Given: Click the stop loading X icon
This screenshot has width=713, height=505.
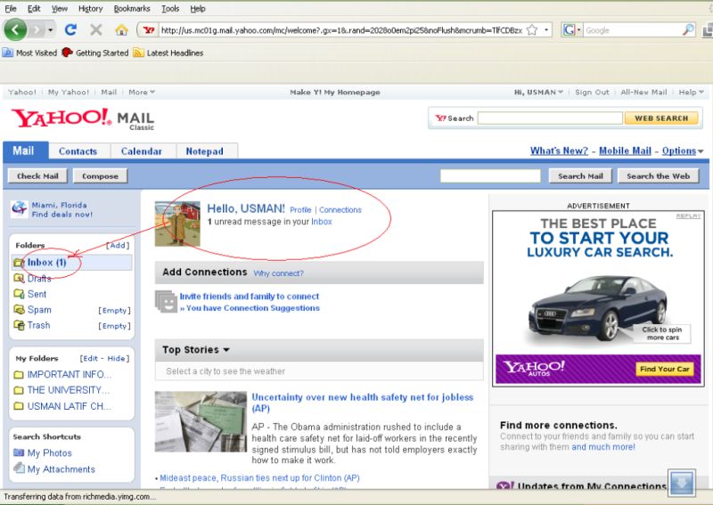Looking at the screenshot, I should 96,29.
